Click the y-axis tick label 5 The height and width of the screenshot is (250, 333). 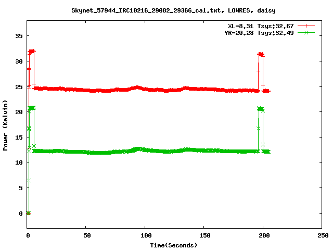tap(21, 188)
